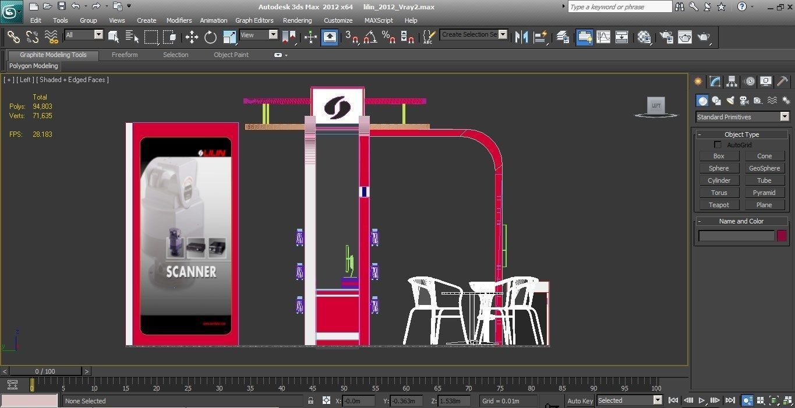
Task: Click the Align tool icon
Action: pos(541,37)
